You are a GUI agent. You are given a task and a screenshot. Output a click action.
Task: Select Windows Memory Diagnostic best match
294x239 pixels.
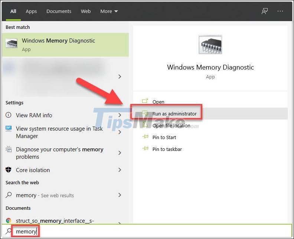(x=65, y=45)
